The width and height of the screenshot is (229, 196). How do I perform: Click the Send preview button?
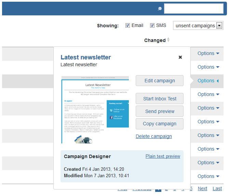(160, 111)
